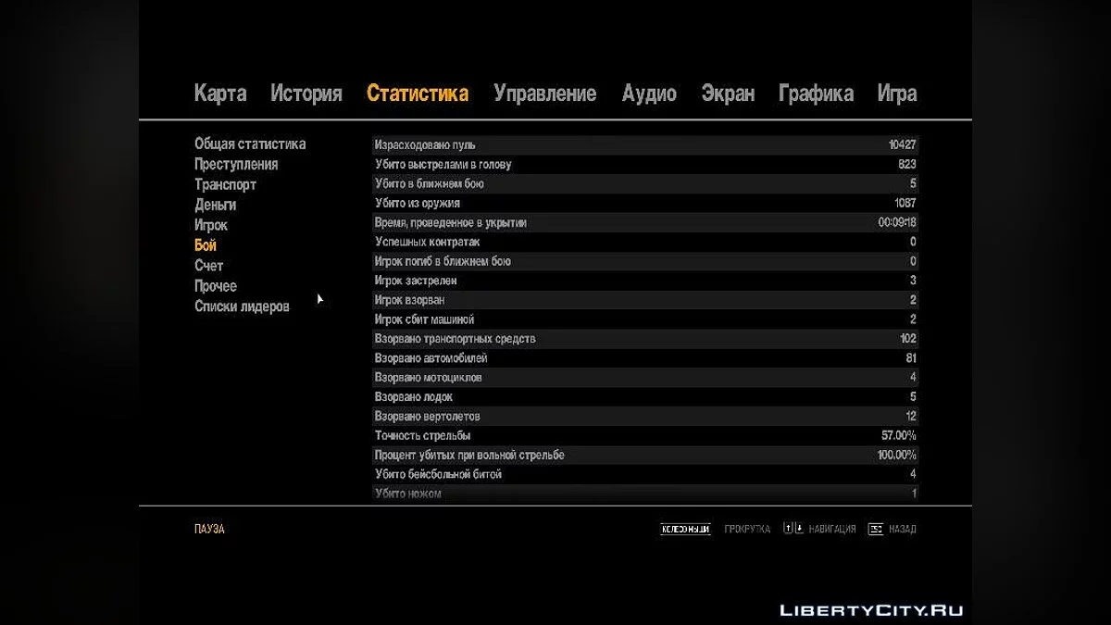Click the КОЛЕСО МЫШИ scroll indicator
1111x625 pixels.
click(685, 529)
